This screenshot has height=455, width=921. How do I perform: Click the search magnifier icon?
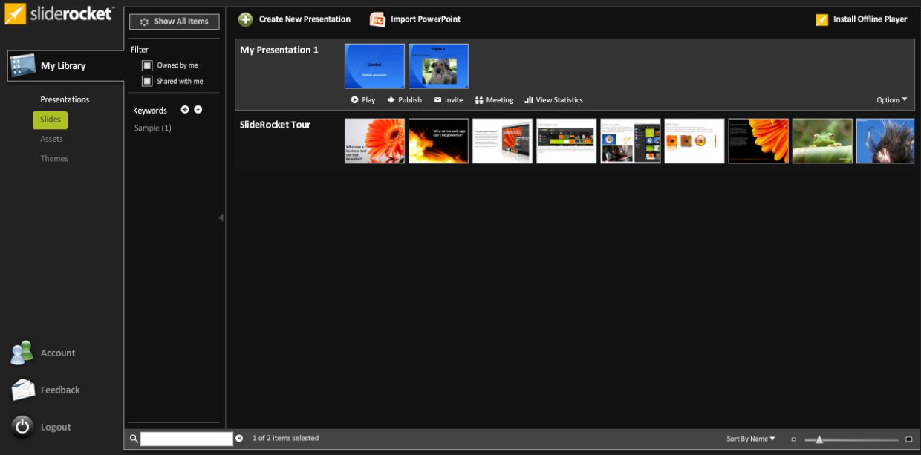(134, 439)
